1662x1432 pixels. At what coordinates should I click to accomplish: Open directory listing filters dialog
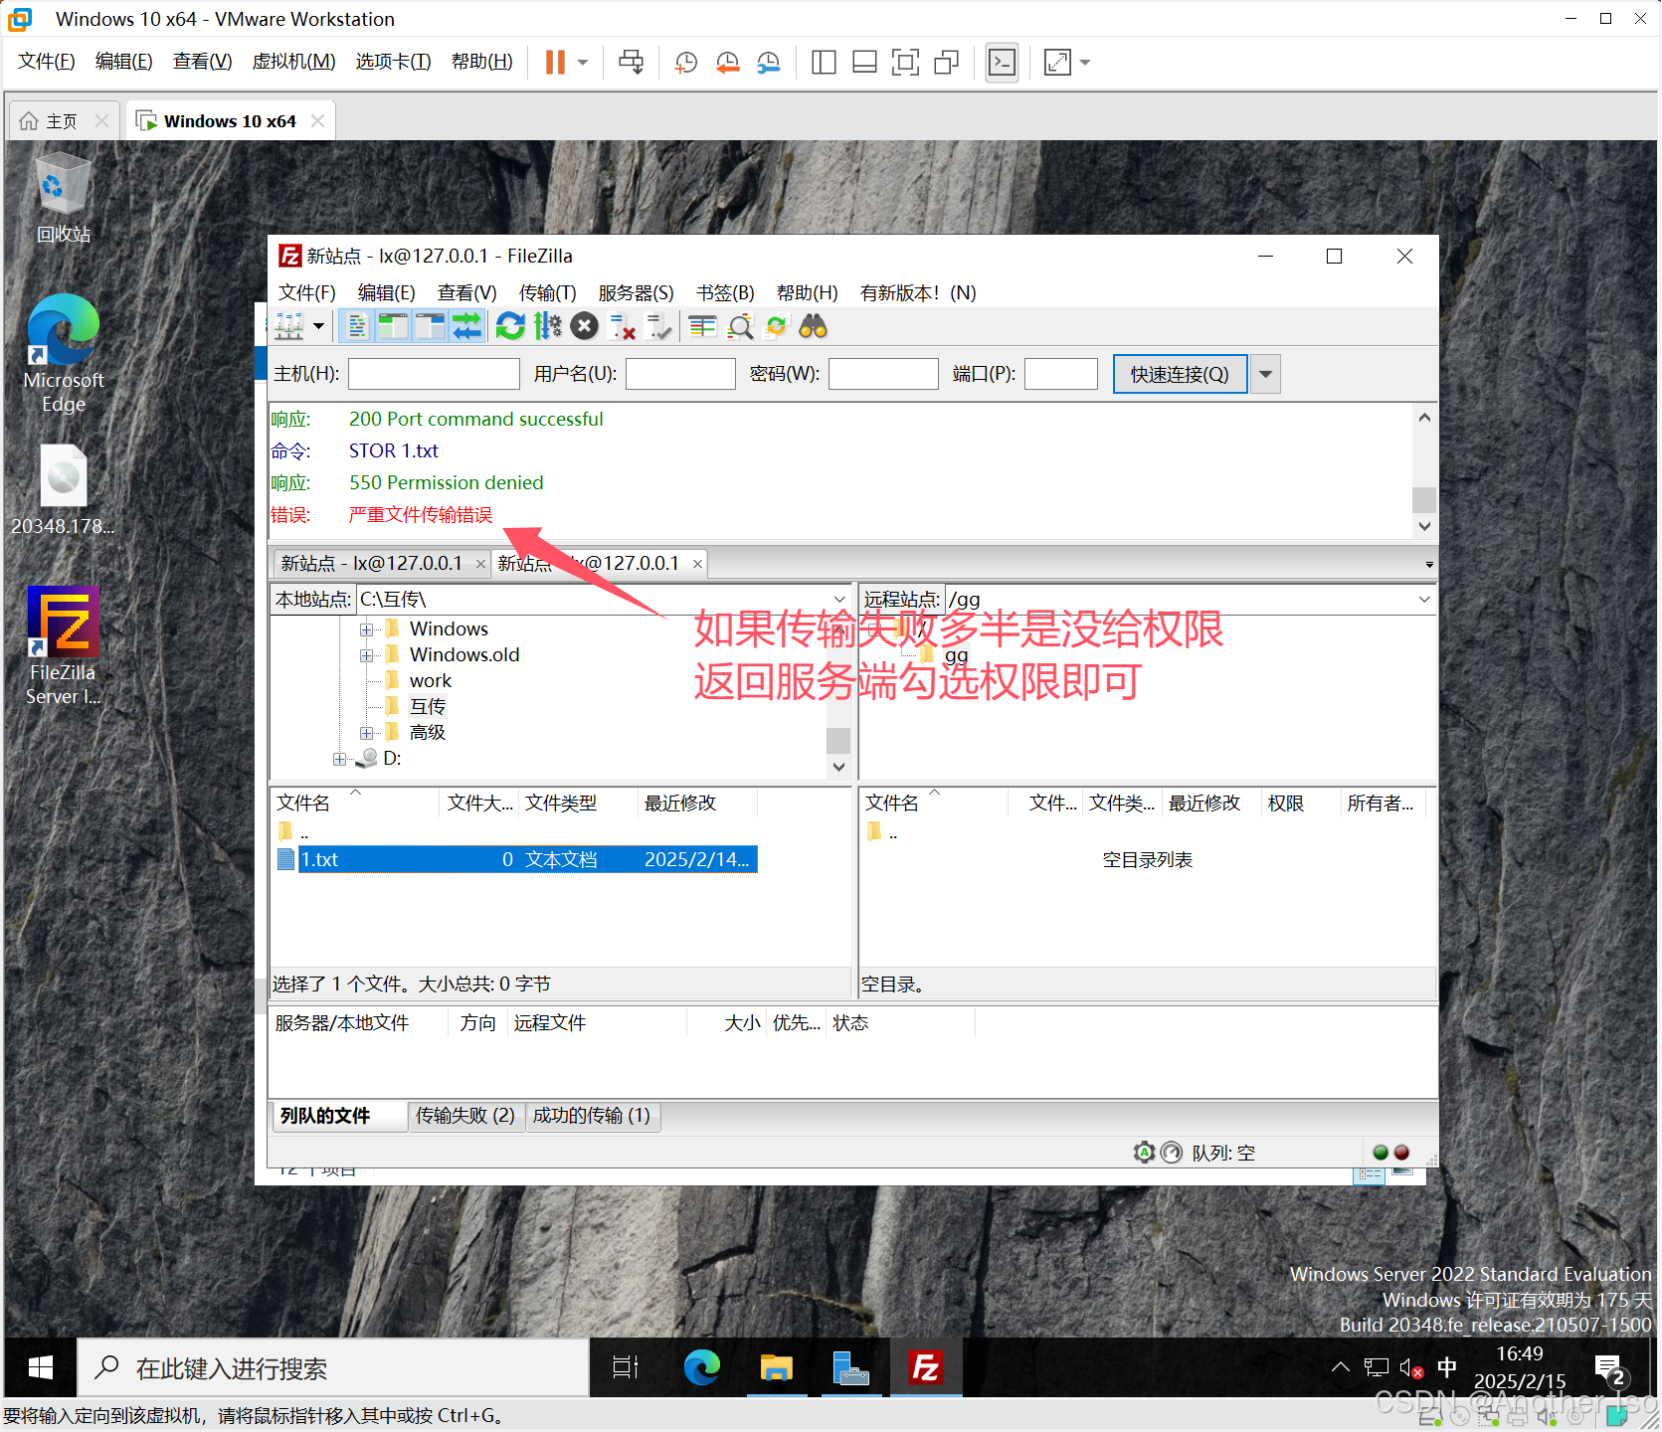click(x=703, y=326)
